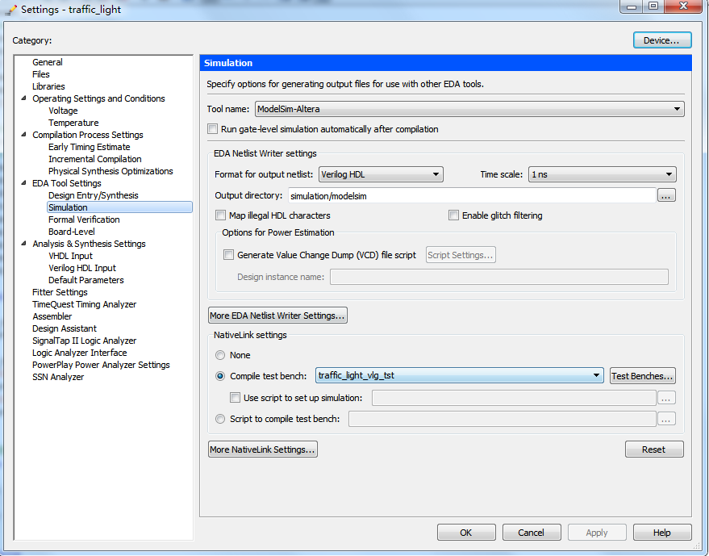Viewport: 709px width, 556px height.
Task: Check Generate Value Change Dump file script
Action: tap(229, 255)
